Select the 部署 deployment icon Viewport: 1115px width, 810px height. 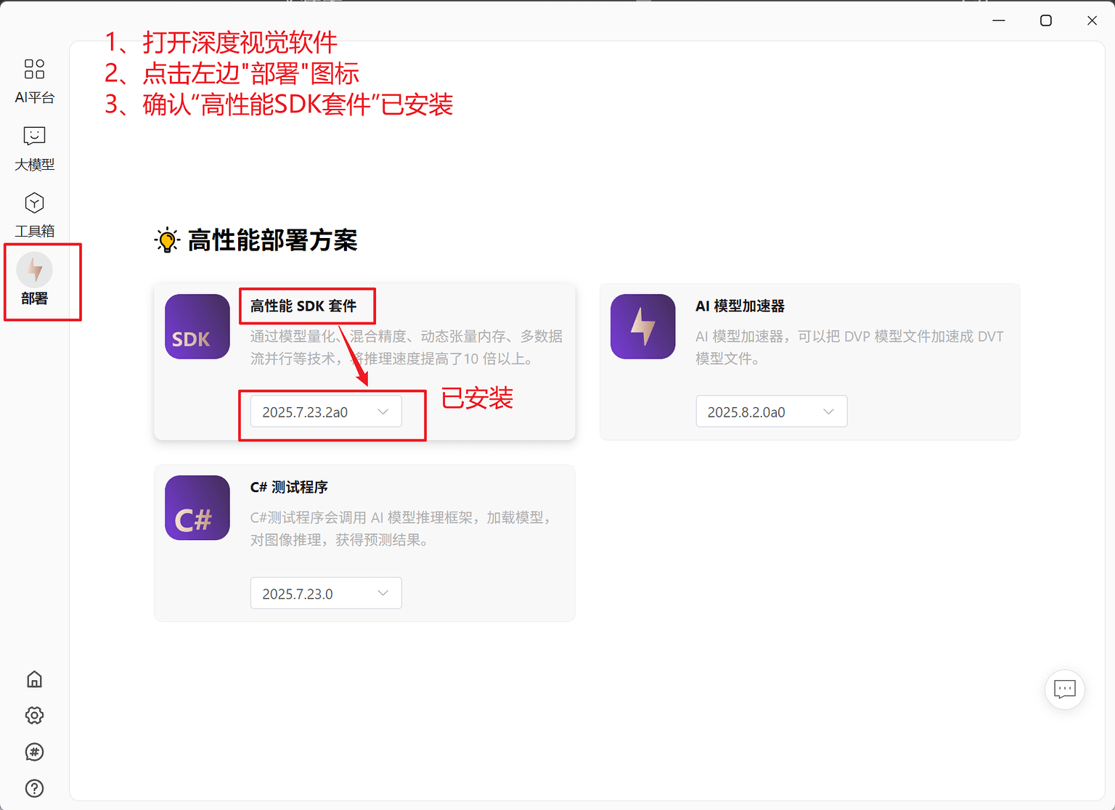pos(34,279)
